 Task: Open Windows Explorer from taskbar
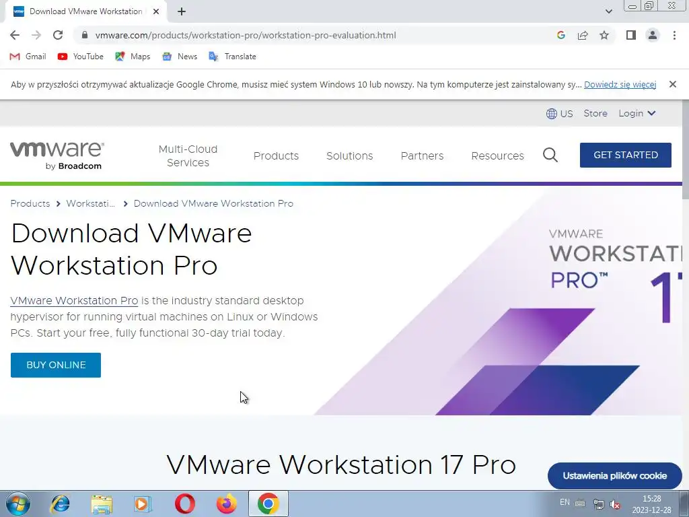click(102, 504)
